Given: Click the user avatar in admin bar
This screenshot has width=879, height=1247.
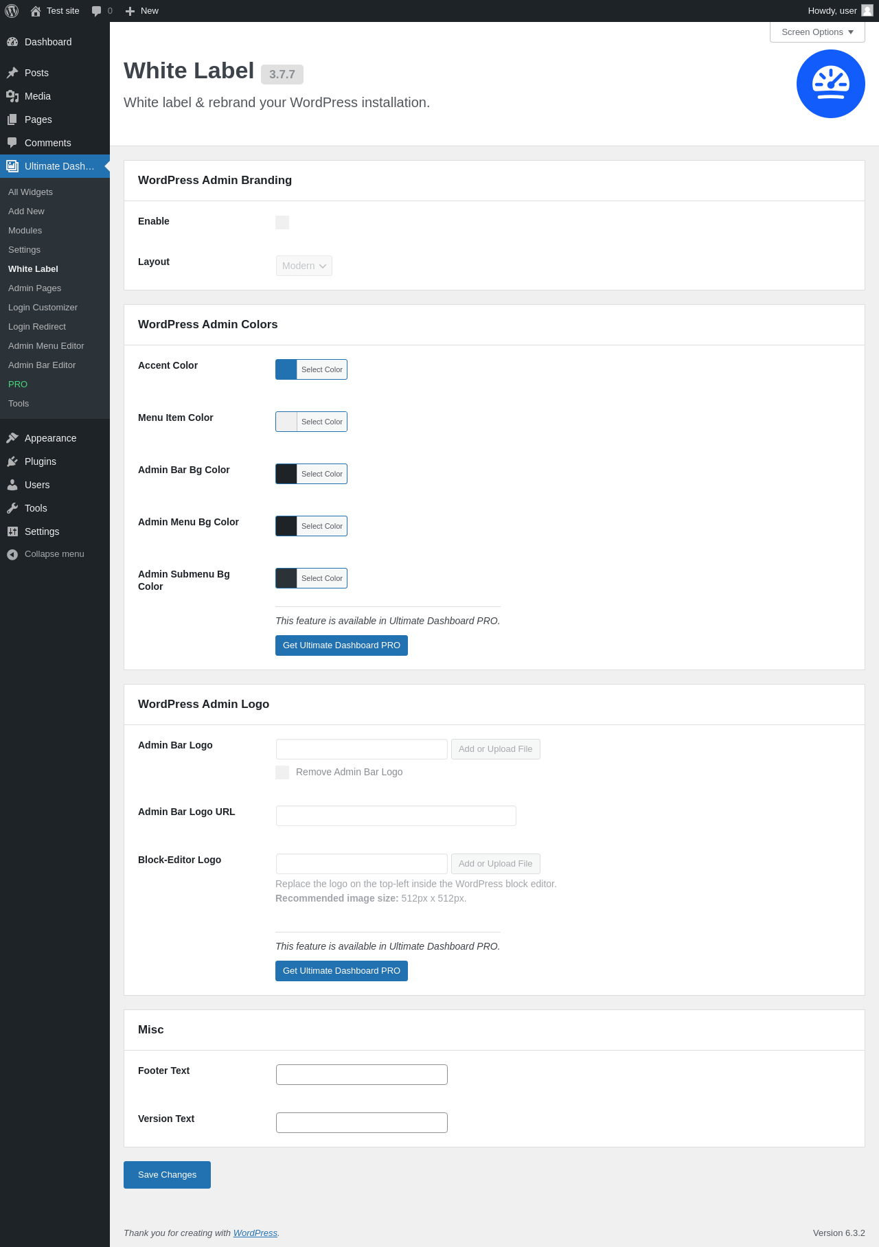Looking at the screenshot, I should (x=867, y=10).
